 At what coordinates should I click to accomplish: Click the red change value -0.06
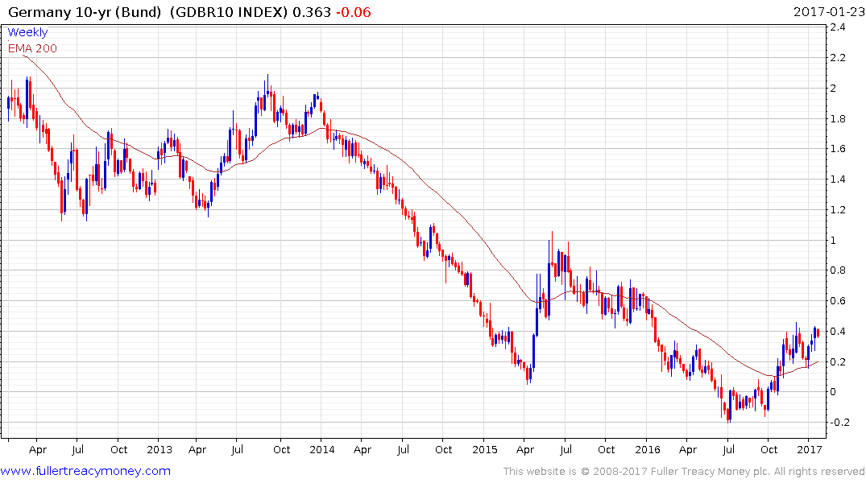pyautogui.click(x=354, y=11)
